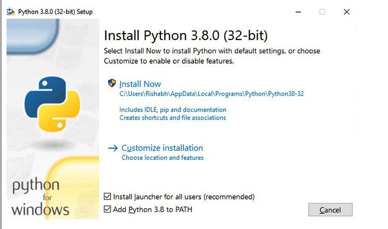Screen dimensions: 388x229
Task: Click the "Install Python 3.8.0 (32-bit)" heading
Action: point(185,36)
